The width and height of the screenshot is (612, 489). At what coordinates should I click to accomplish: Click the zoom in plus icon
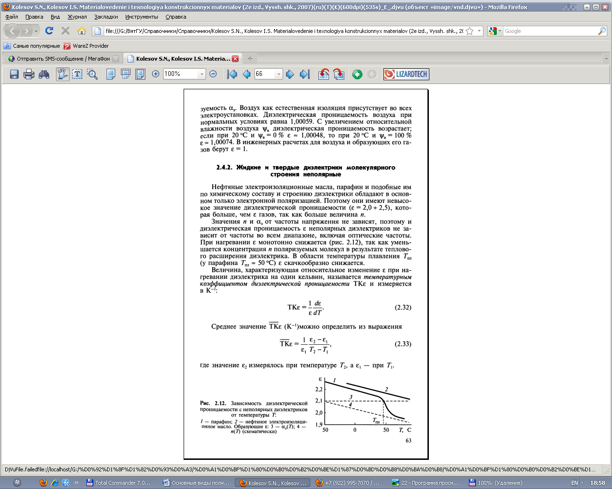155,74
